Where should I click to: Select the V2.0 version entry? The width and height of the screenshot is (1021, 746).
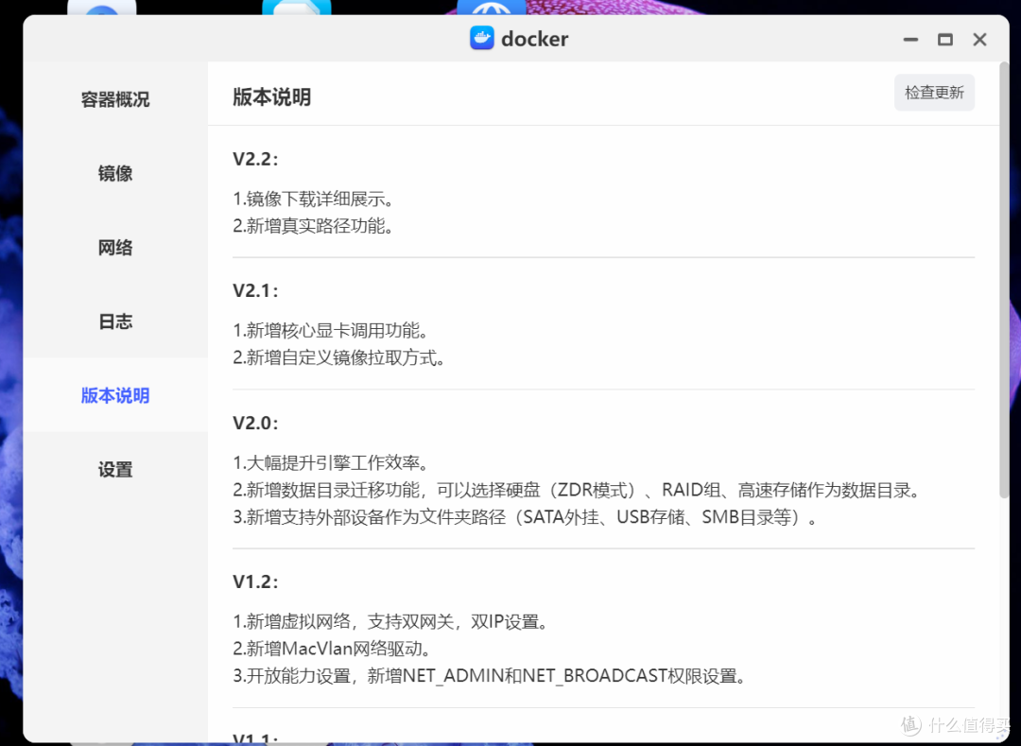coord(254,423)
